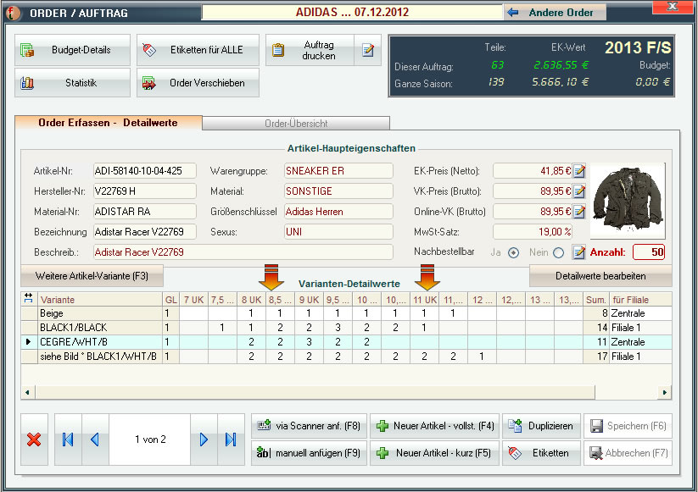Open Statistik
698x492 pixels.
[73, 83]
